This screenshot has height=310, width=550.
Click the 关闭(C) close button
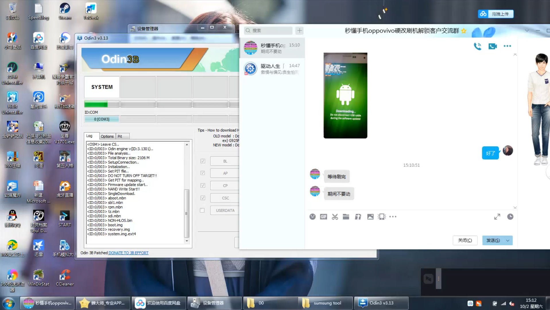[x=465, y=241]
